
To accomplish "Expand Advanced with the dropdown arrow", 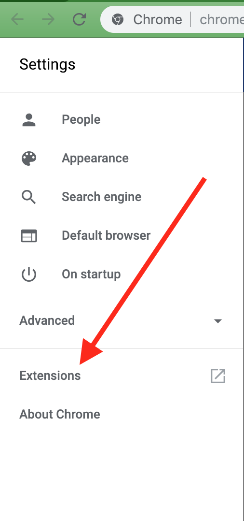I will [x=218, y=321].
